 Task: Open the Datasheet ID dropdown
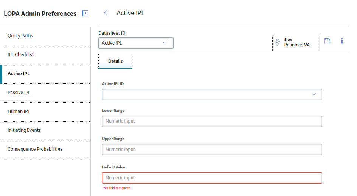(x=136, y=43)
